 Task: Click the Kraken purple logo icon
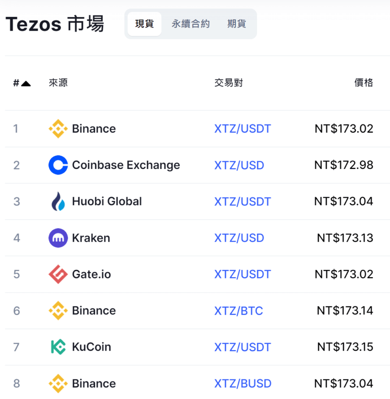pyautogui.click(x=58, y=238)
